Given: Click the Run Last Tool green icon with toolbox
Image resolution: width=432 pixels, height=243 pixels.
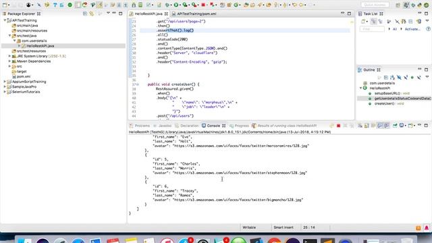Looking at the screenshot, I should (194, 5).
